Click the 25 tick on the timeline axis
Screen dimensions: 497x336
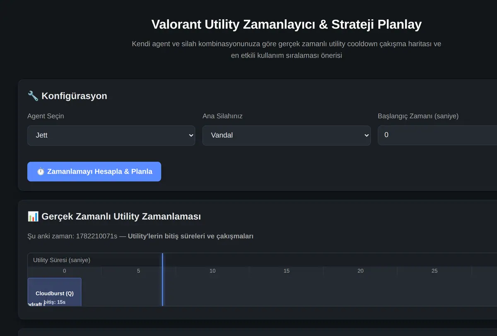tap(434, 271)
